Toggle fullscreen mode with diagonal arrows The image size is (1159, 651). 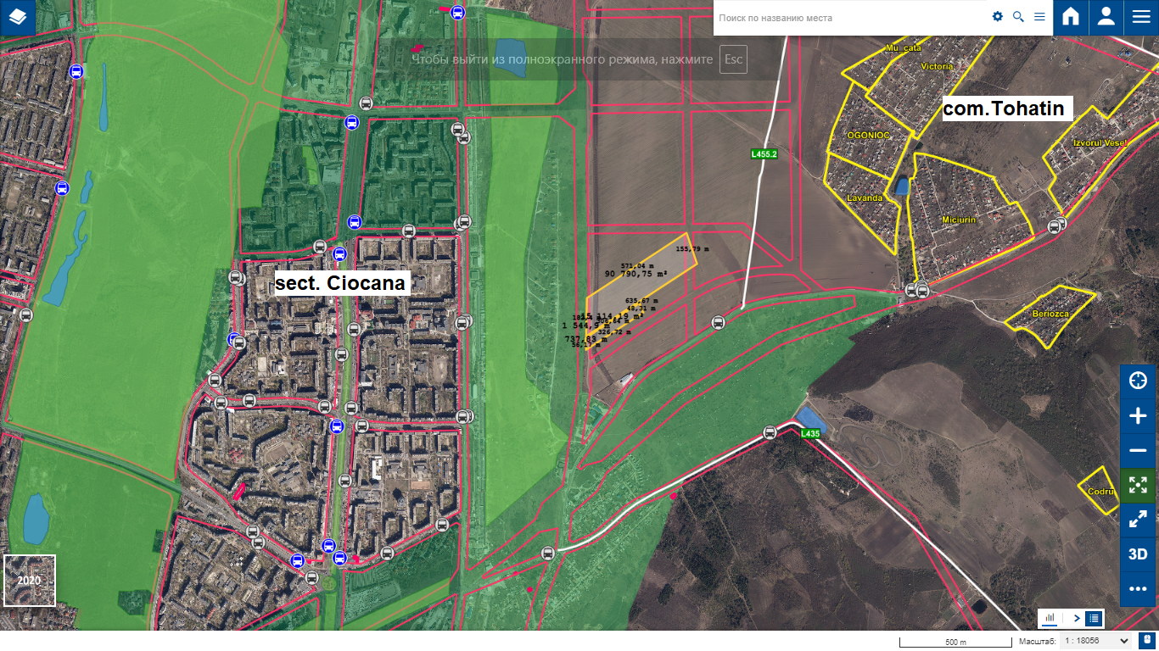(1138, 520)
